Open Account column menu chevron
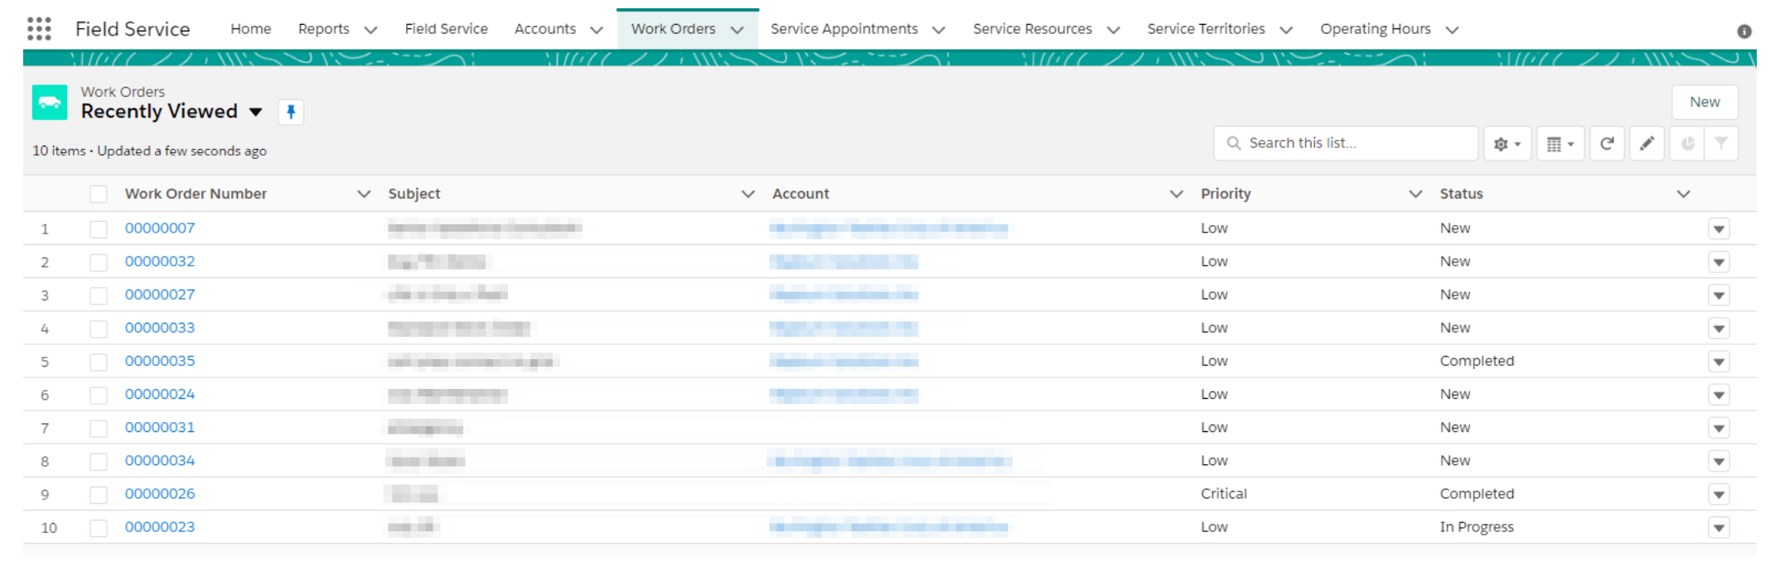 (x=1176, y=194)
